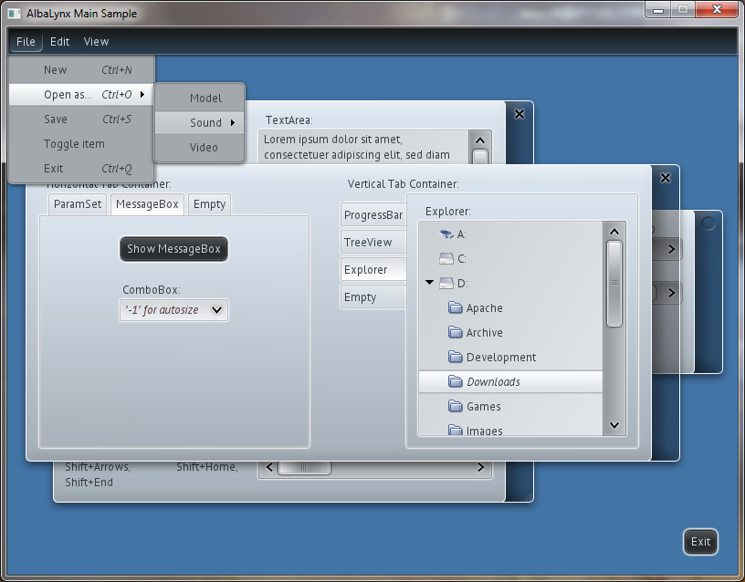
Task: Click the Apache folder icon
Action: tap(456, 308)
